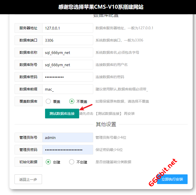Click the database port field 3306
Screen dimensions: 196x195
click(68, 40)
